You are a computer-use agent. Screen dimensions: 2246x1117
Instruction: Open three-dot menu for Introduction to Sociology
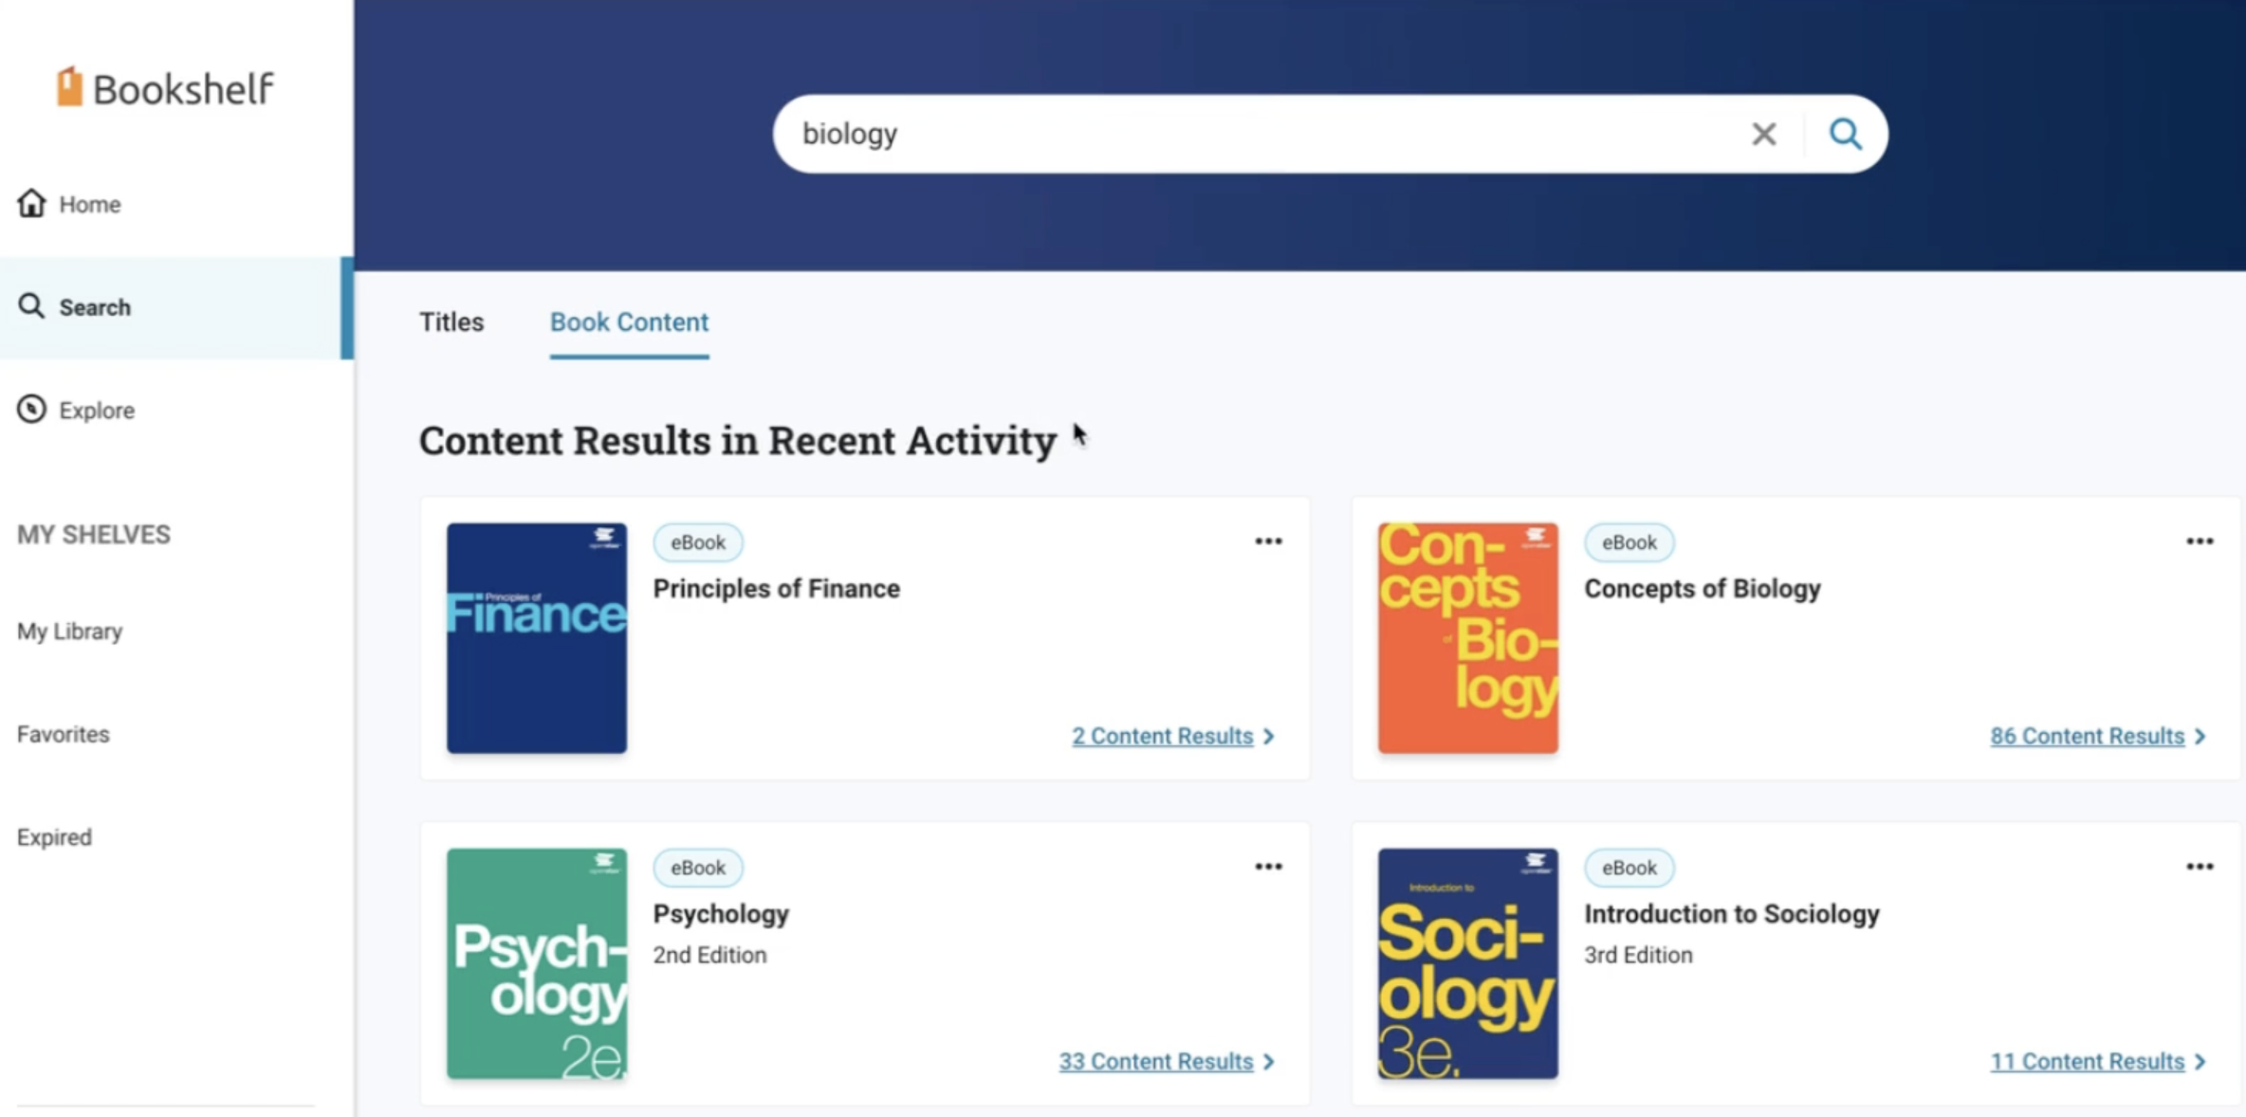coord(2200,867)
